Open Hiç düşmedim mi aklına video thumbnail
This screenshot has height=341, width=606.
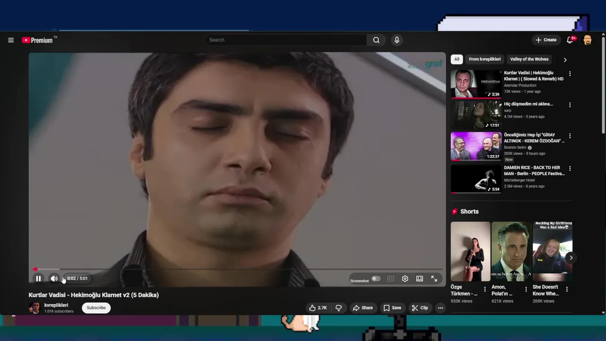pyautogui.click(x=476, y=115)
